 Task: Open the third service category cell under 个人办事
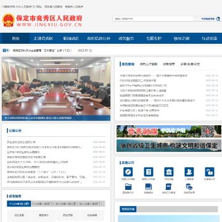click(68, 215)
